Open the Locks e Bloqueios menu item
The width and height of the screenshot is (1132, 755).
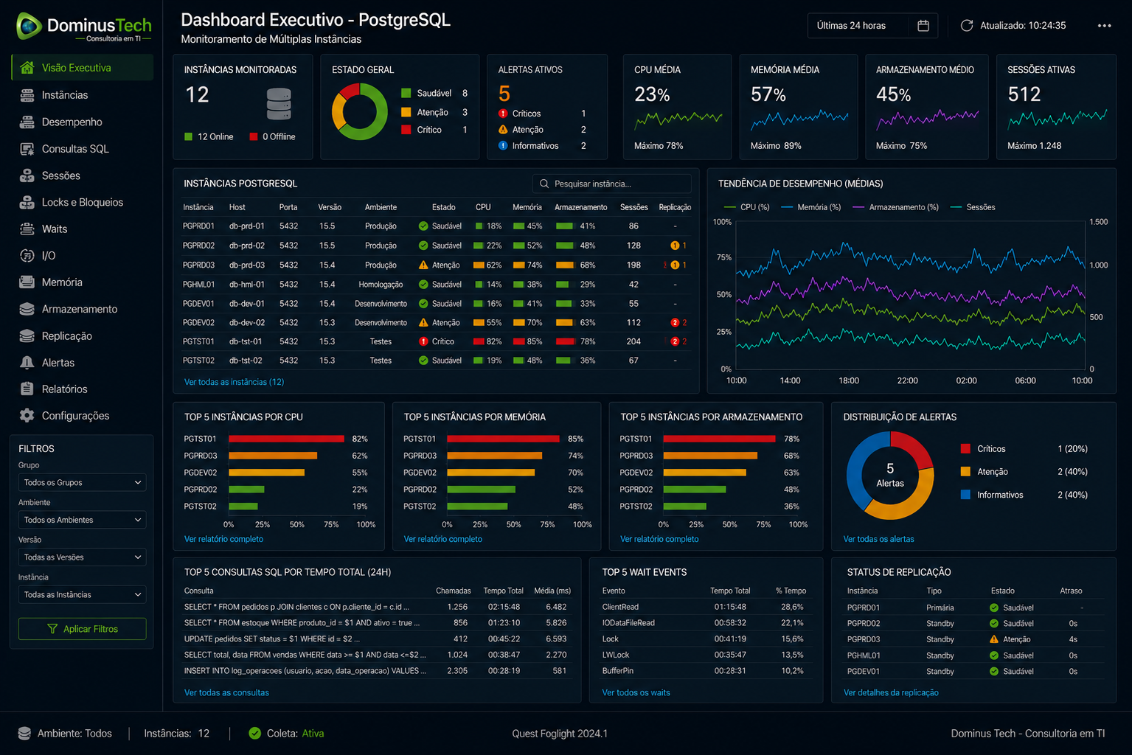tap(83, 202)
